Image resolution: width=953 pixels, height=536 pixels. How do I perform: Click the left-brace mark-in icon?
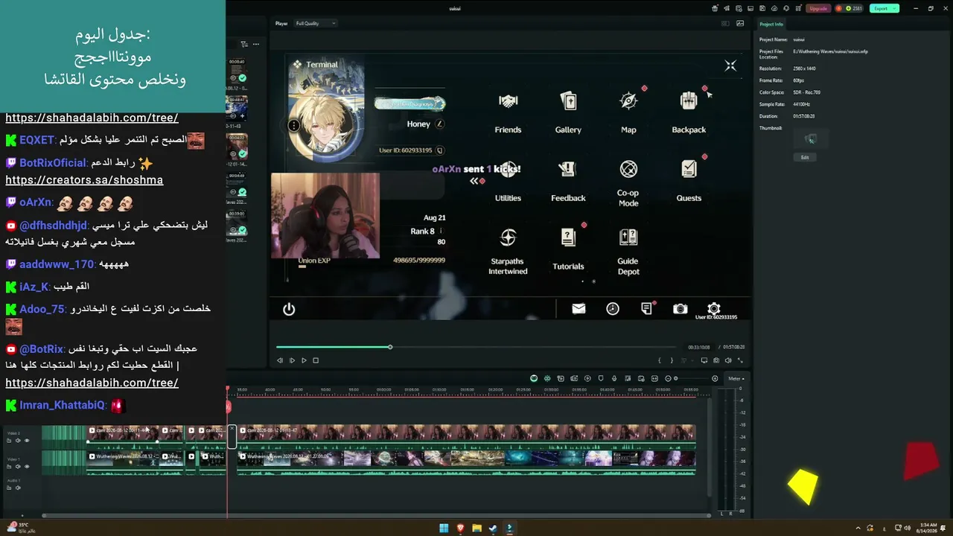click(659, 360)
